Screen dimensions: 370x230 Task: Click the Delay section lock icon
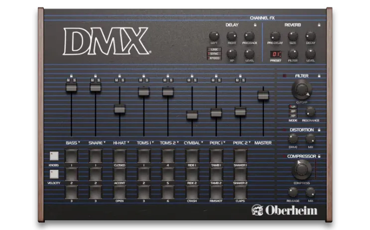(255, 25)
